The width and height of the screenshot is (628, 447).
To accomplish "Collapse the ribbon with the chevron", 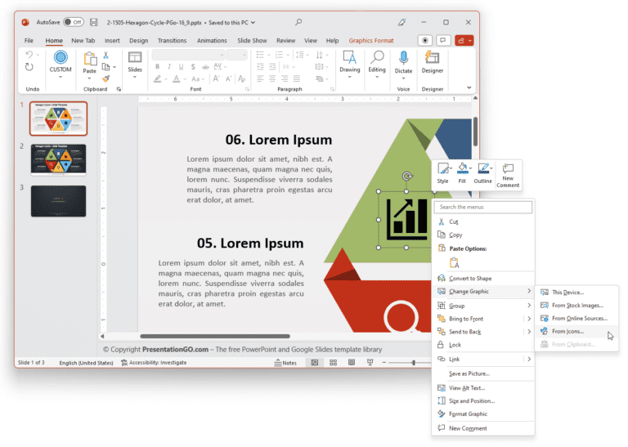I will [x=469, y=87].
